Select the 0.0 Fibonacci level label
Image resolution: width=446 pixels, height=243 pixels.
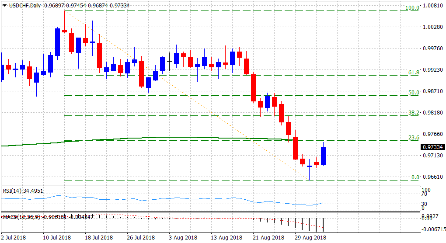pos(415,177)
